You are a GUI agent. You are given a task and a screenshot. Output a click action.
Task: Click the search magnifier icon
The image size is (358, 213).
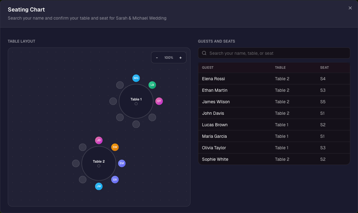click(204, 53)
